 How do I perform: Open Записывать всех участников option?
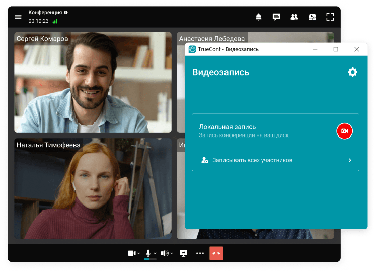point(275,160)
